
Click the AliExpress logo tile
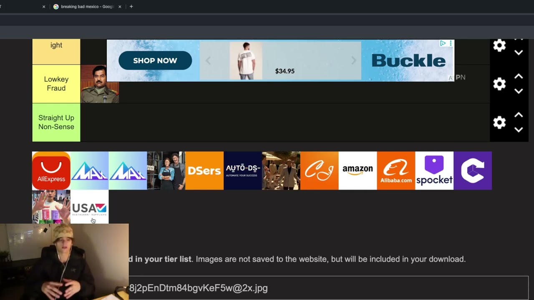tap(51, 170)
